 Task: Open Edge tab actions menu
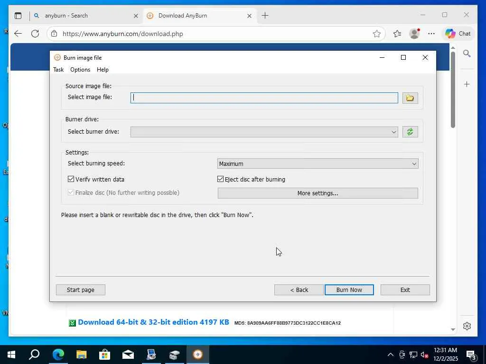(x=18, y=16)
